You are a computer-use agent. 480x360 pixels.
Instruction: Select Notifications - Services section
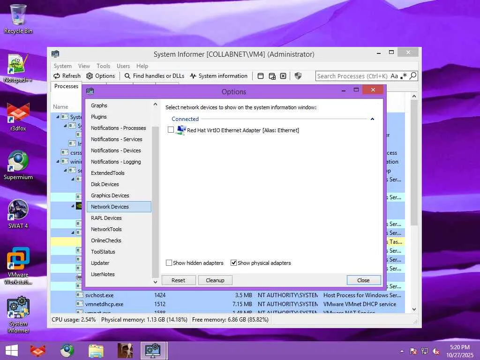pos(119,139)
